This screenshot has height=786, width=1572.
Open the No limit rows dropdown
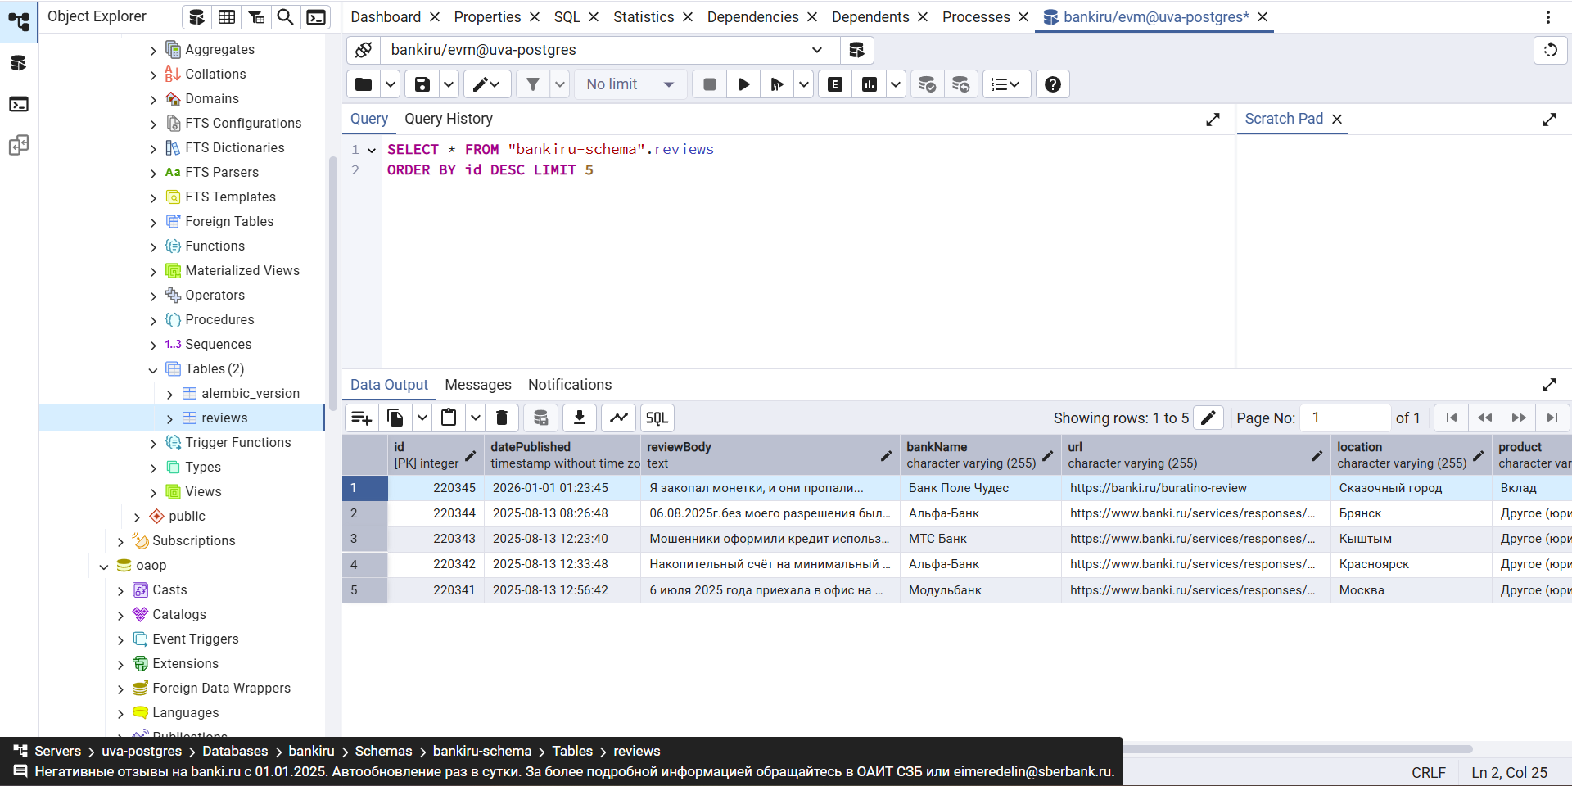click(630, 84)
